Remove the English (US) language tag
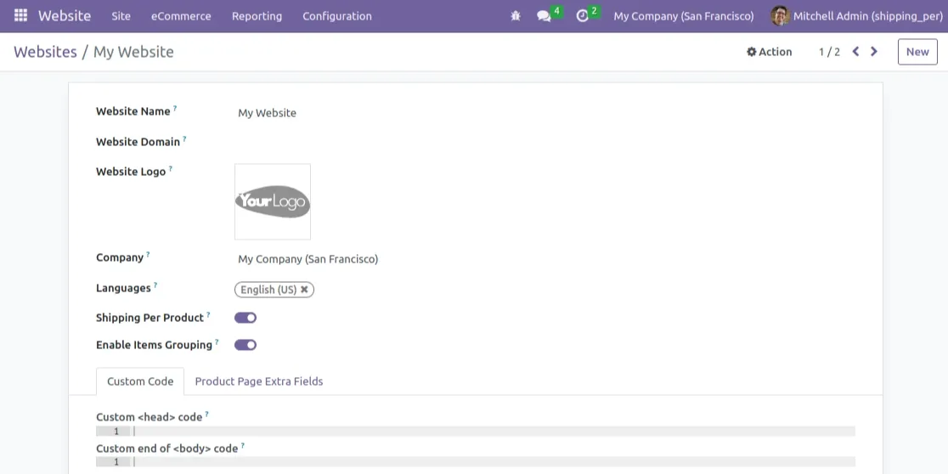The width and height of the screenshot is (948, 474). (x=304, y=290)
